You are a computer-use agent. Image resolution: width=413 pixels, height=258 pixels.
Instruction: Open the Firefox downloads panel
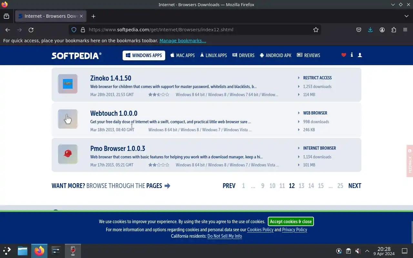[x=370, y=30]
